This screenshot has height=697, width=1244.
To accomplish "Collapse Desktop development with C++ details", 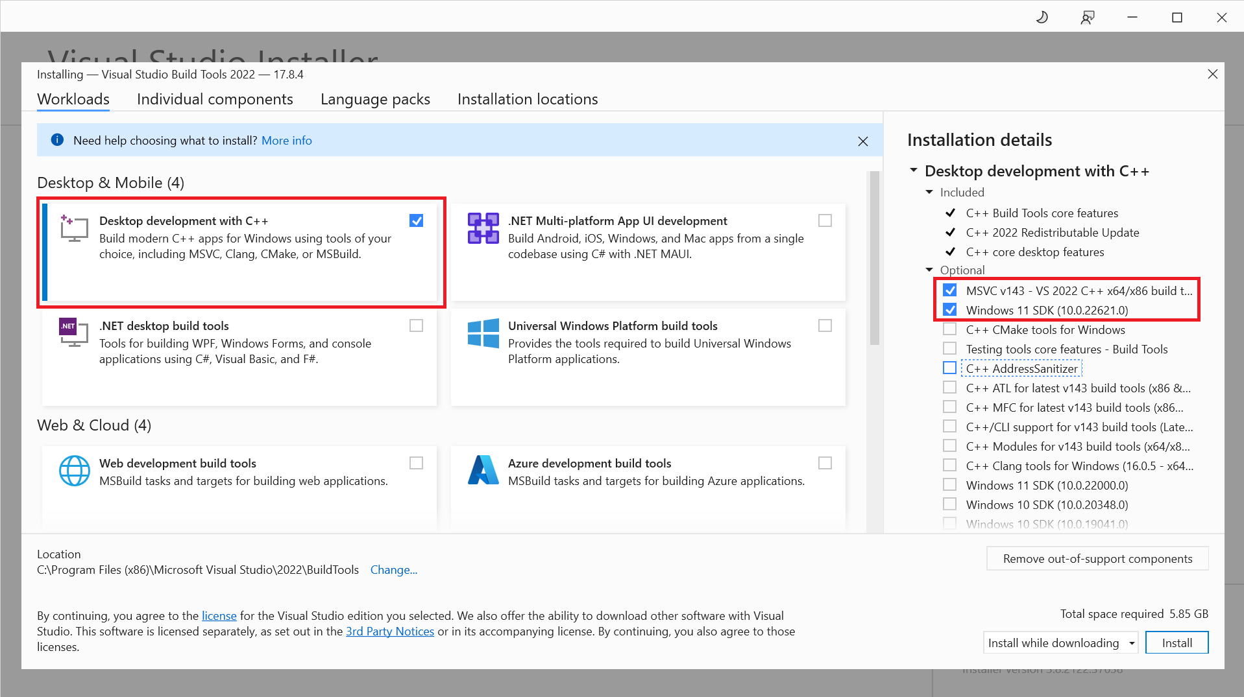I will point(914,171).
